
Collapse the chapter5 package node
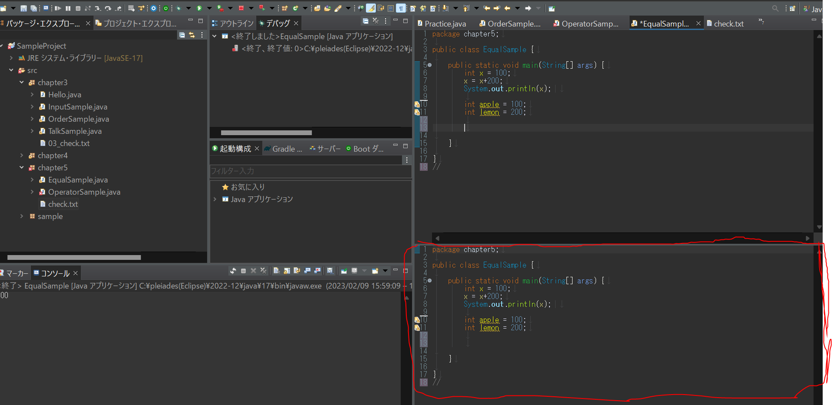[x=21, y=167]
